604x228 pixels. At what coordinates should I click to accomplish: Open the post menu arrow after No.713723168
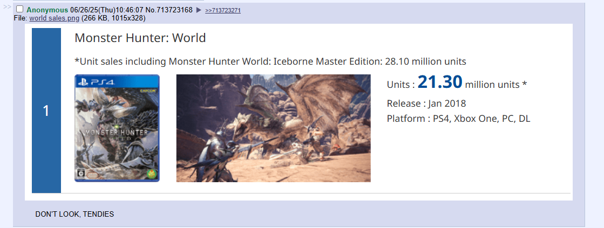(x=199, y=10)
